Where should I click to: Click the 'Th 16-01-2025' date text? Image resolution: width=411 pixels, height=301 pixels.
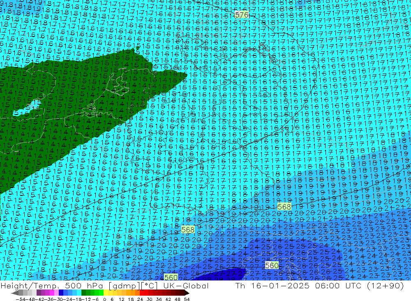272,285
